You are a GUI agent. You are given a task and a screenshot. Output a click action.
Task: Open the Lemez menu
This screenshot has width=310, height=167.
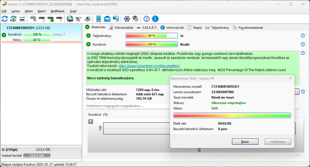(16, 11)
